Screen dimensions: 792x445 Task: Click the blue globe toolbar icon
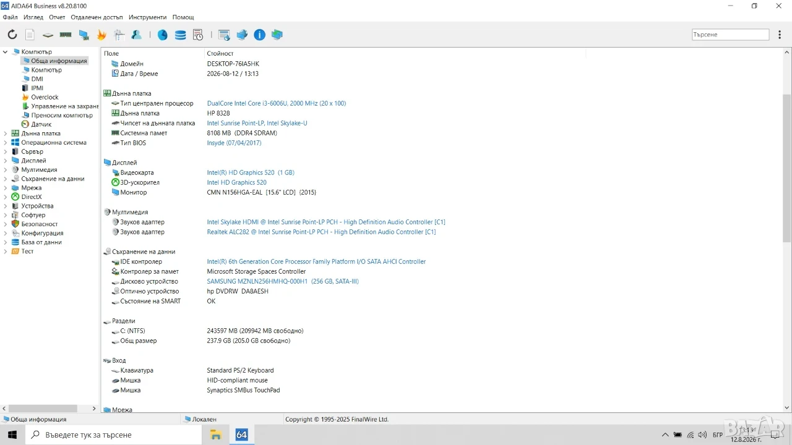click(x=162, y=35)
